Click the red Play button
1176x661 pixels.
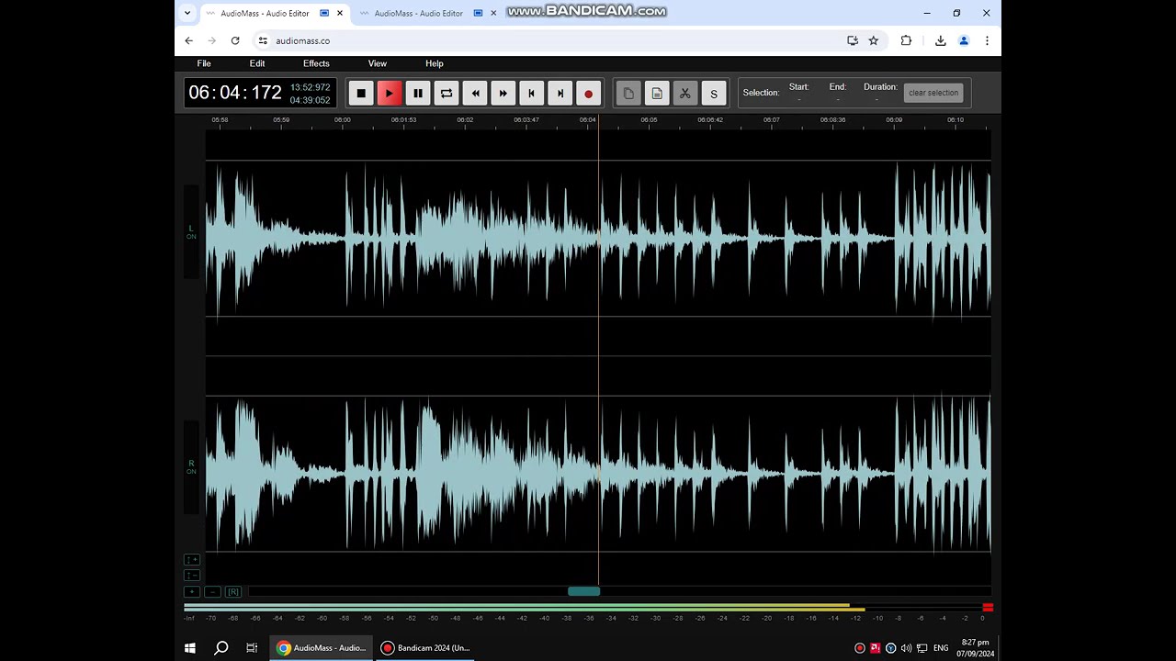[390, 93]
